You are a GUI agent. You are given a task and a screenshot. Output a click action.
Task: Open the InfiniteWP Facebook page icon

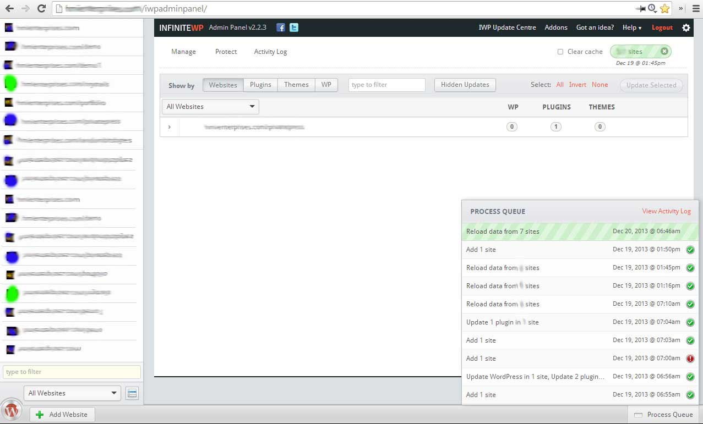pyautogui.click(x=281, y=27)
